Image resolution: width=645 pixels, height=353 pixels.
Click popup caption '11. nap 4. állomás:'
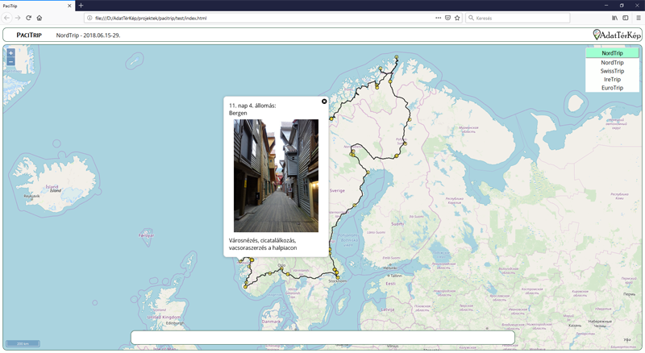tap(252, 106)
